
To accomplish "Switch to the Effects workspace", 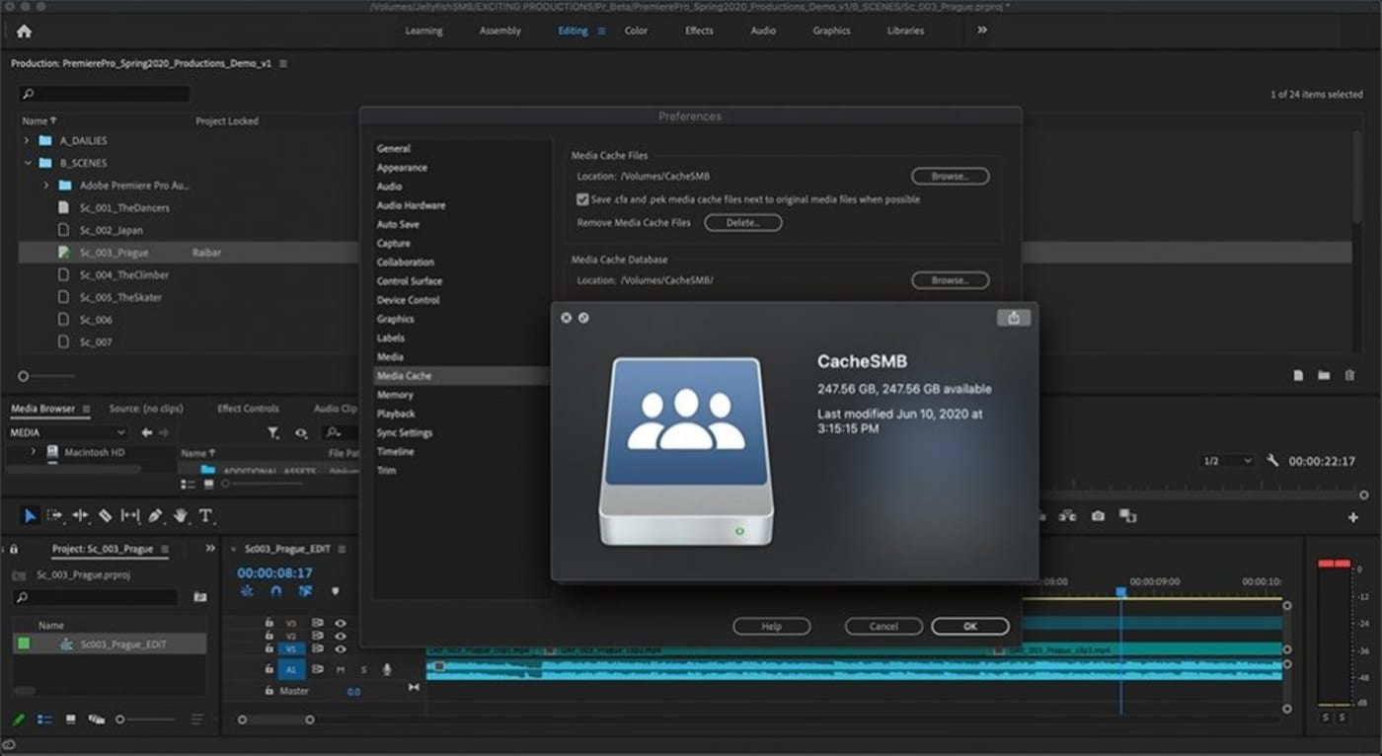I will [699, 31].
